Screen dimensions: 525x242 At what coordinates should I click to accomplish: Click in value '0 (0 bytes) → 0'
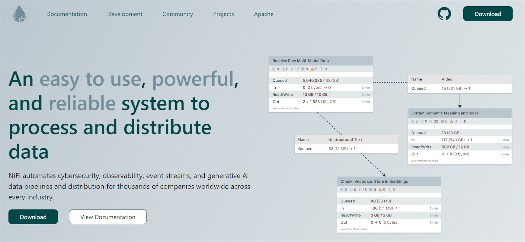317,88
